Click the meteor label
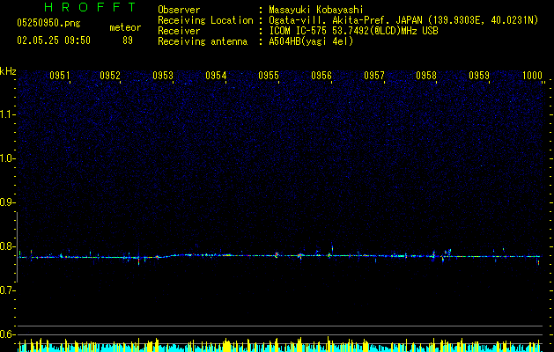The height and width of the screenshot is (352, 554). [x=125, y=27]
